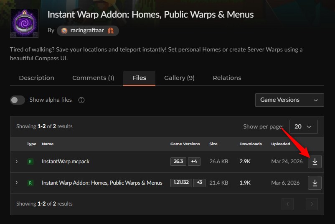Viewport: 335px width, 224px height.
Task: Click the Uploaded column header
Action: 281,144
